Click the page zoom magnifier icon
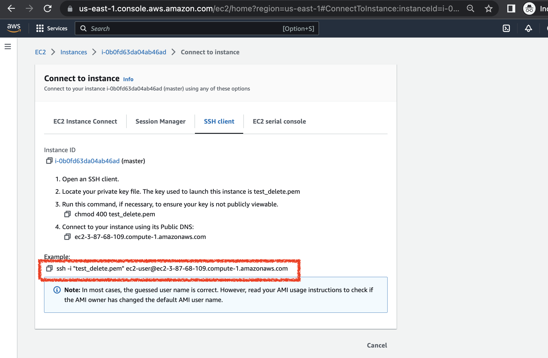The height and width of the screenshot is (358, 548). pyautogui.click(x=471, y=8)
